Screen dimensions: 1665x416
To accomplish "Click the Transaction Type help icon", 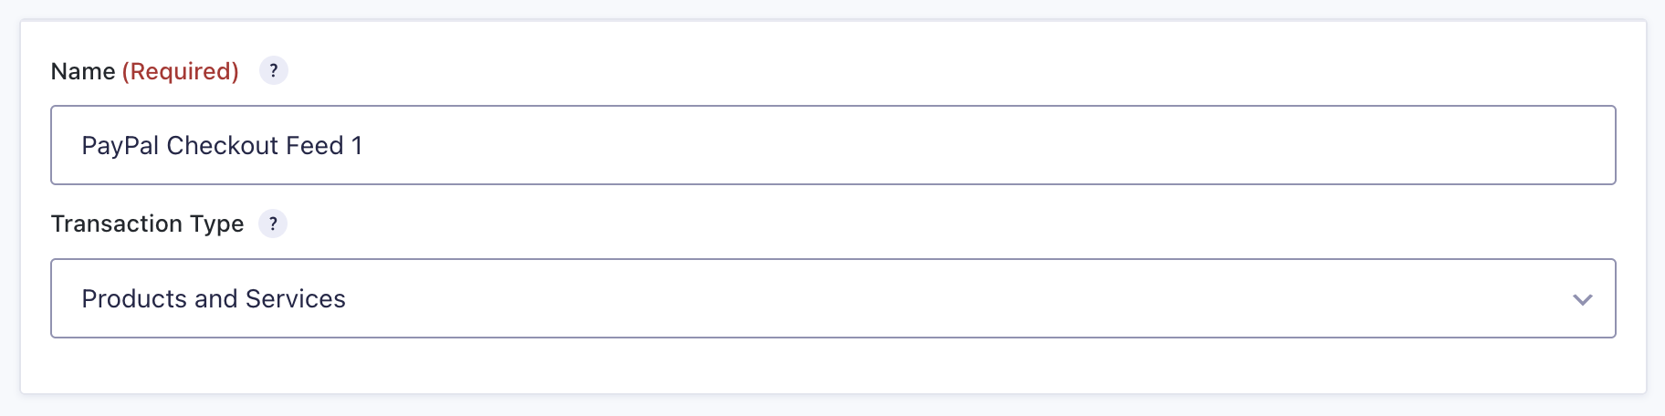I will pyautogui.click(x=272, y=224).
